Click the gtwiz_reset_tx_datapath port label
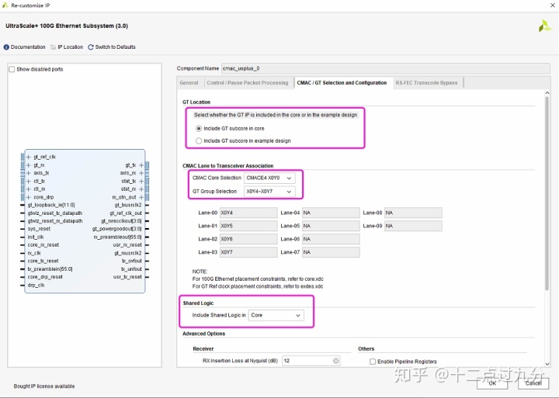This screenshot has height=398, width=559. pyautogui.click(x=55, y=213)
